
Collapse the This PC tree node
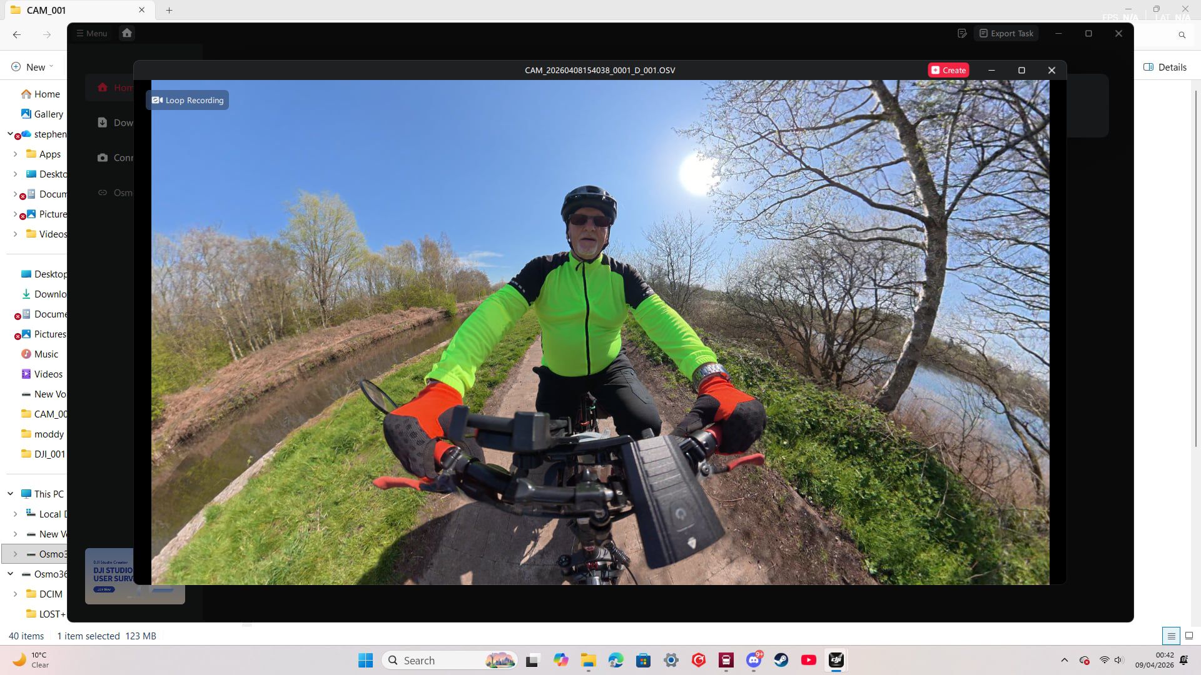click(11, 494)
